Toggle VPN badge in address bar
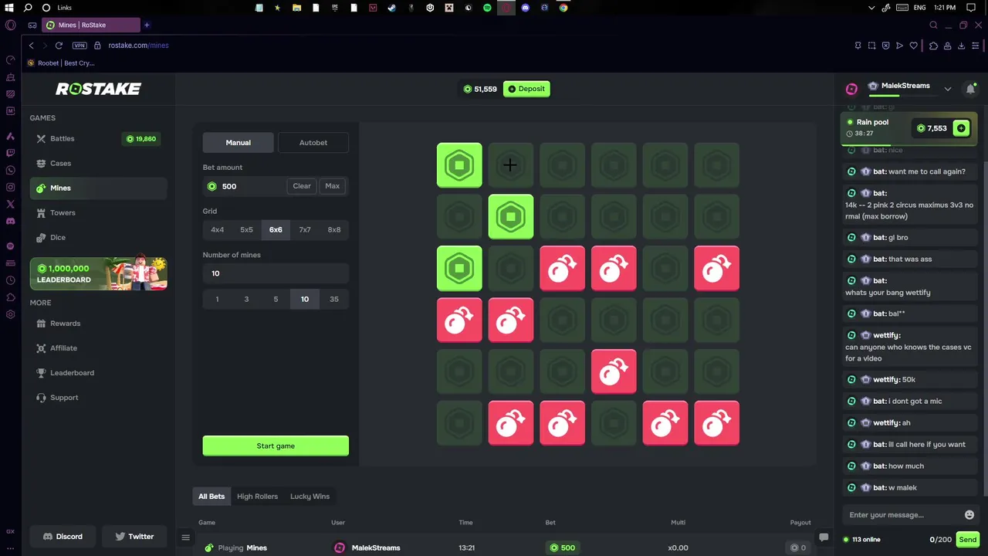This screenshot has height=556, width=988. click(x=80, y=46)
